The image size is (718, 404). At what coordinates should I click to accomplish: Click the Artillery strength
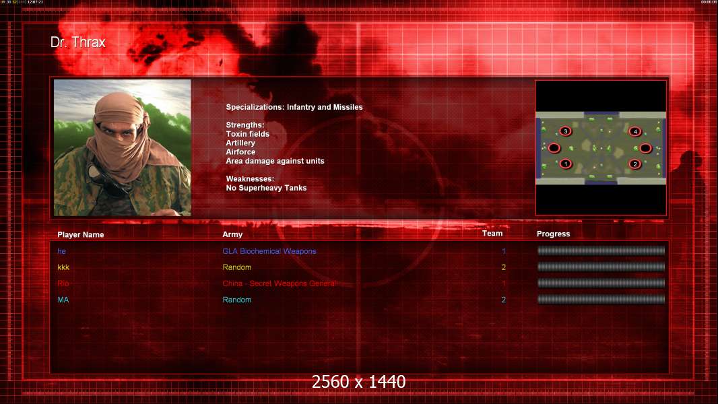tap(240, 143)
